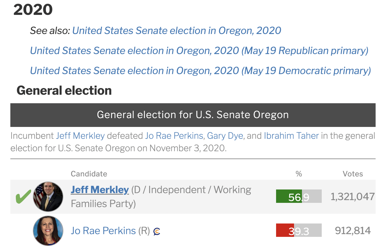Open the Ibrahim Taher link
The height and width of the screenshot is (249, 389).
coord(291,135)
